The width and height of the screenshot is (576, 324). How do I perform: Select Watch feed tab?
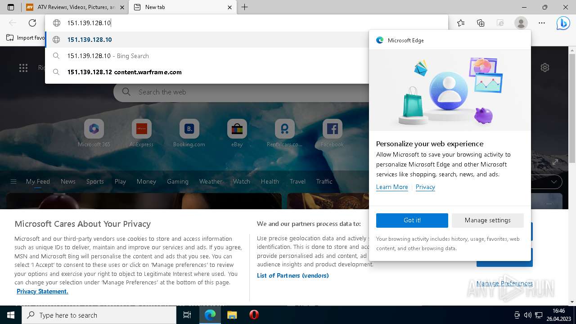tap(241, 181)
